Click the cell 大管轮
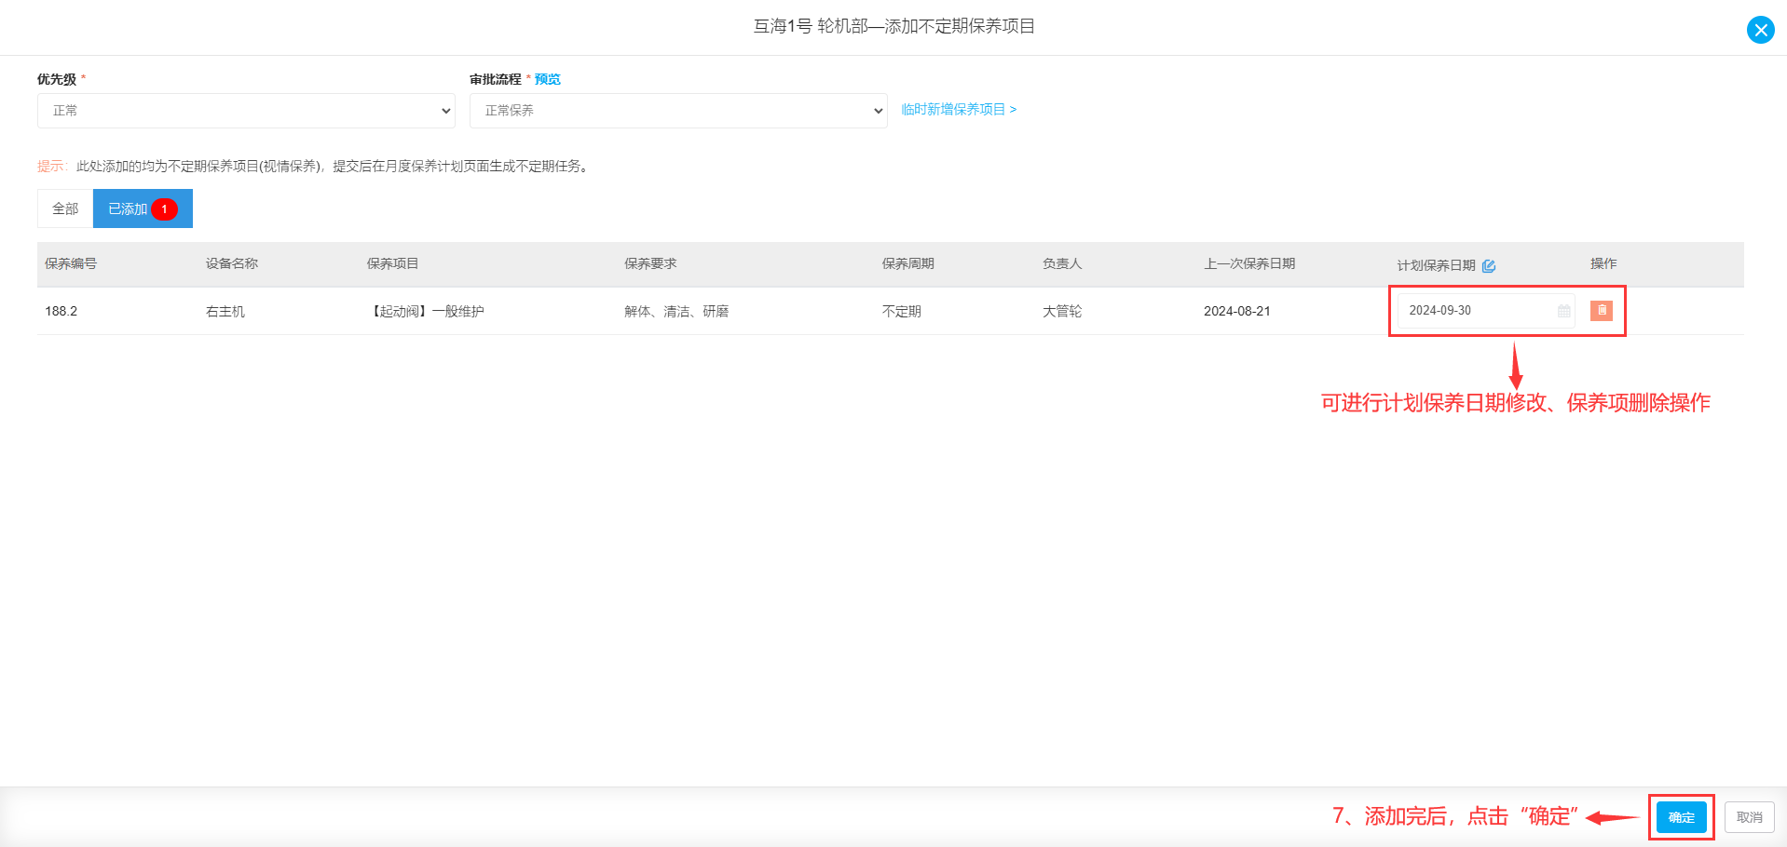1787x847 pixels. pyautogui.click(x=1062, y=311)
